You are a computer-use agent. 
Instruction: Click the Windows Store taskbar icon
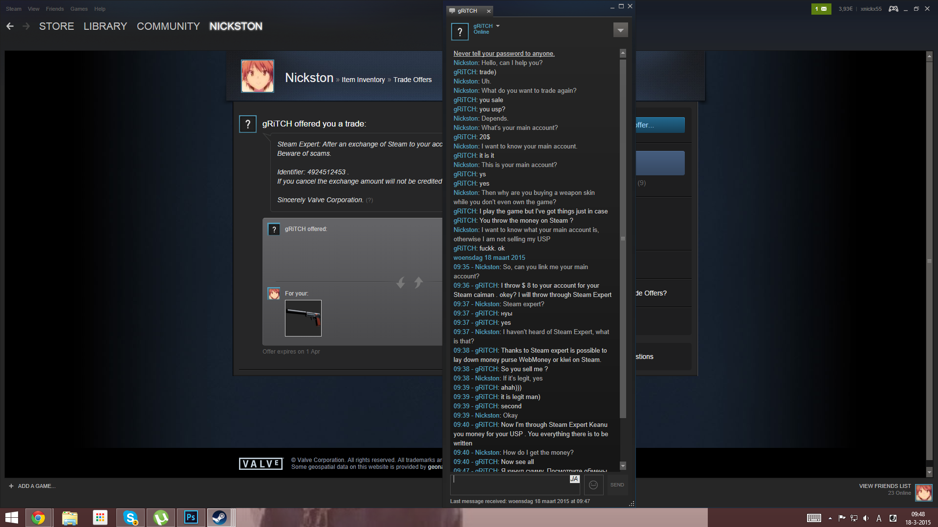click(100, 518)
